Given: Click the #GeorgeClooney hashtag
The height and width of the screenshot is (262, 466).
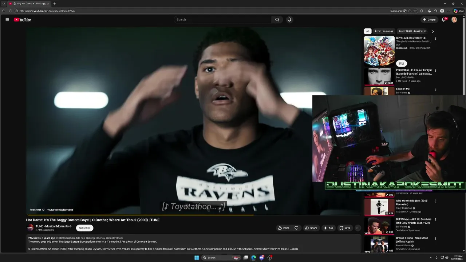Looking at the screenshot, I should [x=95, y=238].
